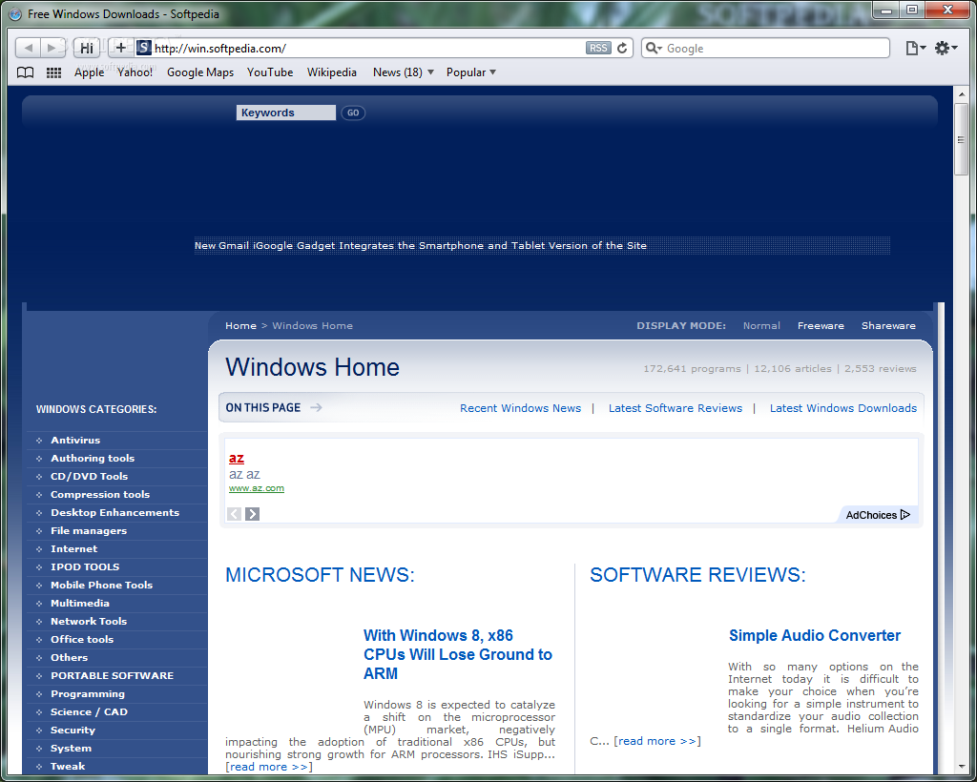The height and width of the screenshot is (782, 977).
Task: Open the Multimedia category
Action: (x=80, y=603)
